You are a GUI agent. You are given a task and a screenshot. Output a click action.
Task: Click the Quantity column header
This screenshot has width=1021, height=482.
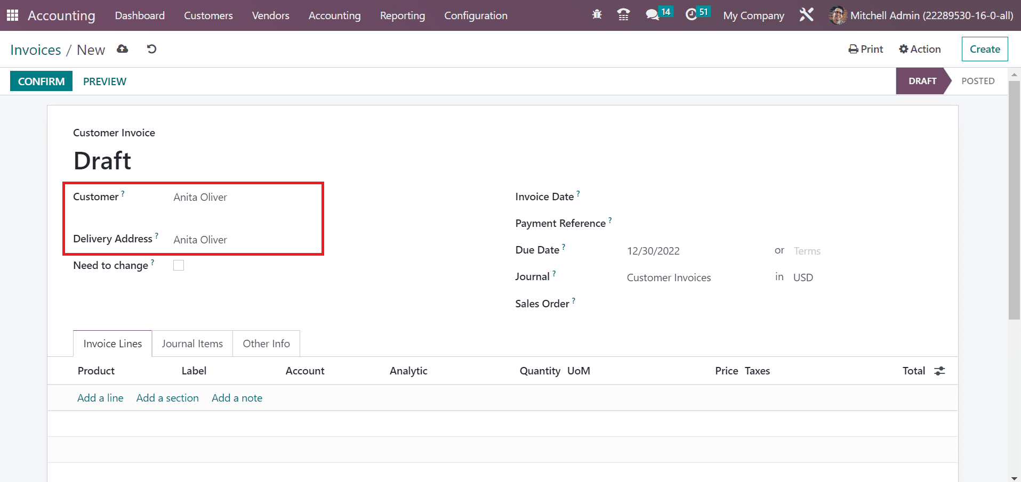click(540, 371)
